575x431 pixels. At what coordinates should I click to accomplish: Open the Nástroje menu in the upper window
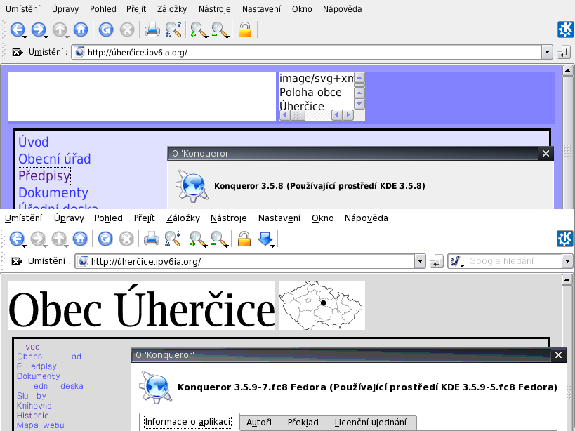215,9
